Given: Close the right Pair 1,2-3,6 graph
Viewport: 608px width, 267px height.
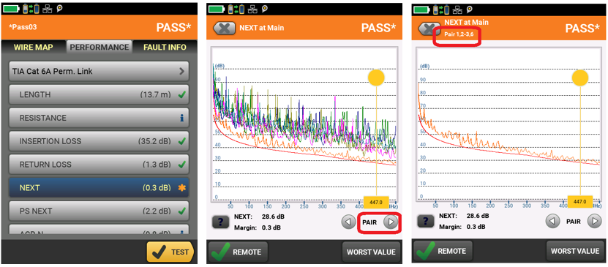Looking at the screenshot, I should click(428, 28).
